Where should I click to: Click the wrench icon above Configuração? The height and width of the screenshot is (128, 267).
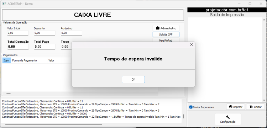pos(228,117)
